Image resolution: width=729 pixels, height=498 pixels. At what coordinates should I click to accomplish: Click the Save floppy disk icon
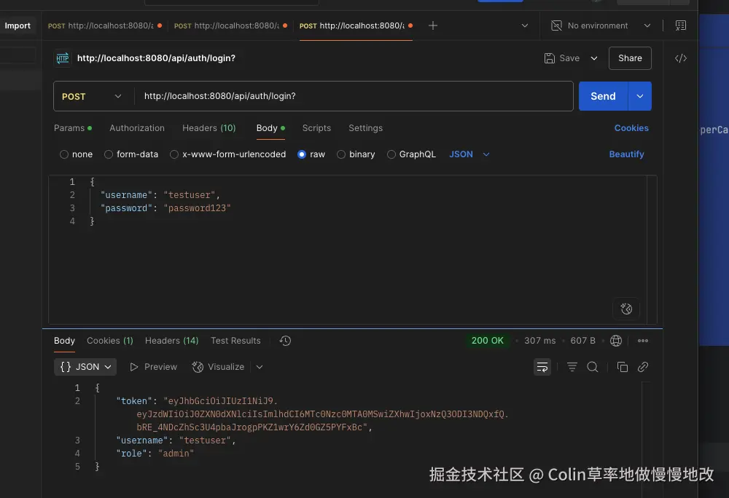[550, 58]
